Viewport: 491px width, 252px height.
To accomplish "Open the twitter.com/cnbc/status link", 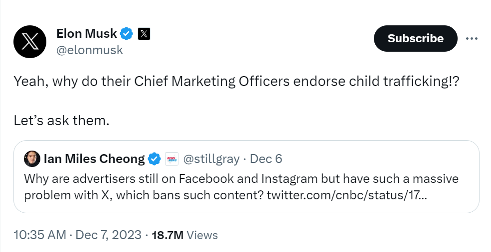I will [346, 195].
